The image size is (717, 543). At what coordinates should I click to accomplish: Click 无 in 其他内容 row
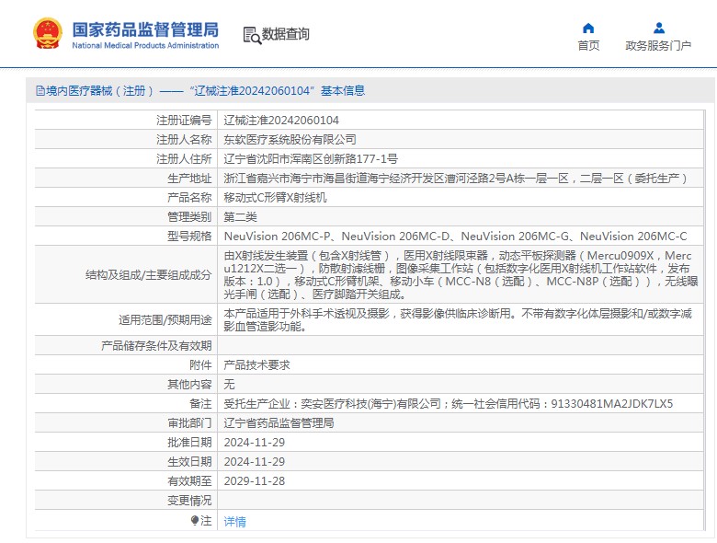[229, 384]
